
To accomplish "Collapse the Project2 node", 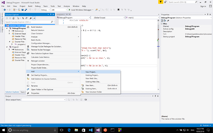I will pyautogui.click(x=7, y=47).
